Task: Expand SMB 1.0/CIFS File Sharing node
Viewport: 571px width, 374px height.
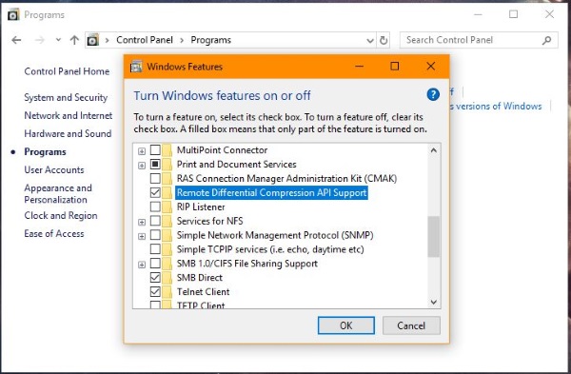Action: (x=142, y=265)
